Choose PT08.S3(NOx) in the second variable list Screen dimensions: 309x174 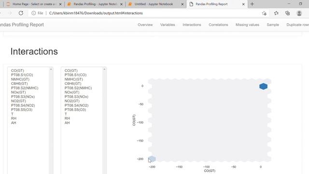coord(76,97)
